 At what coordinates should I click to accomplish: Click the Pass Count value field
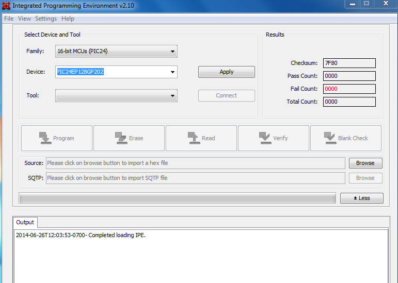[x=349, y=76]
